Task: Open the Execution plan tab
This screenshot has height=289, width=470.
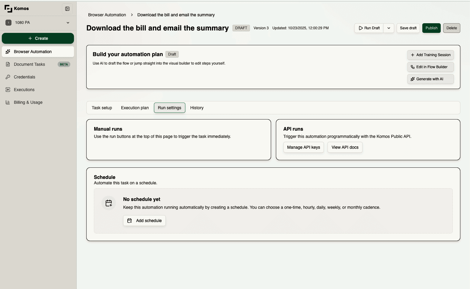Action: [x=135, y=108]
